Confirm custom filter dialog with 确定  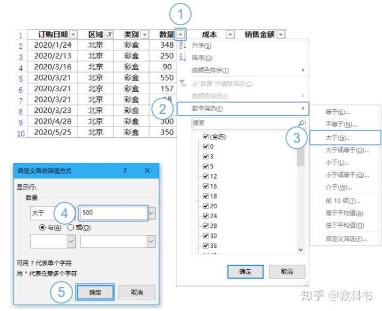coord(95,292)
